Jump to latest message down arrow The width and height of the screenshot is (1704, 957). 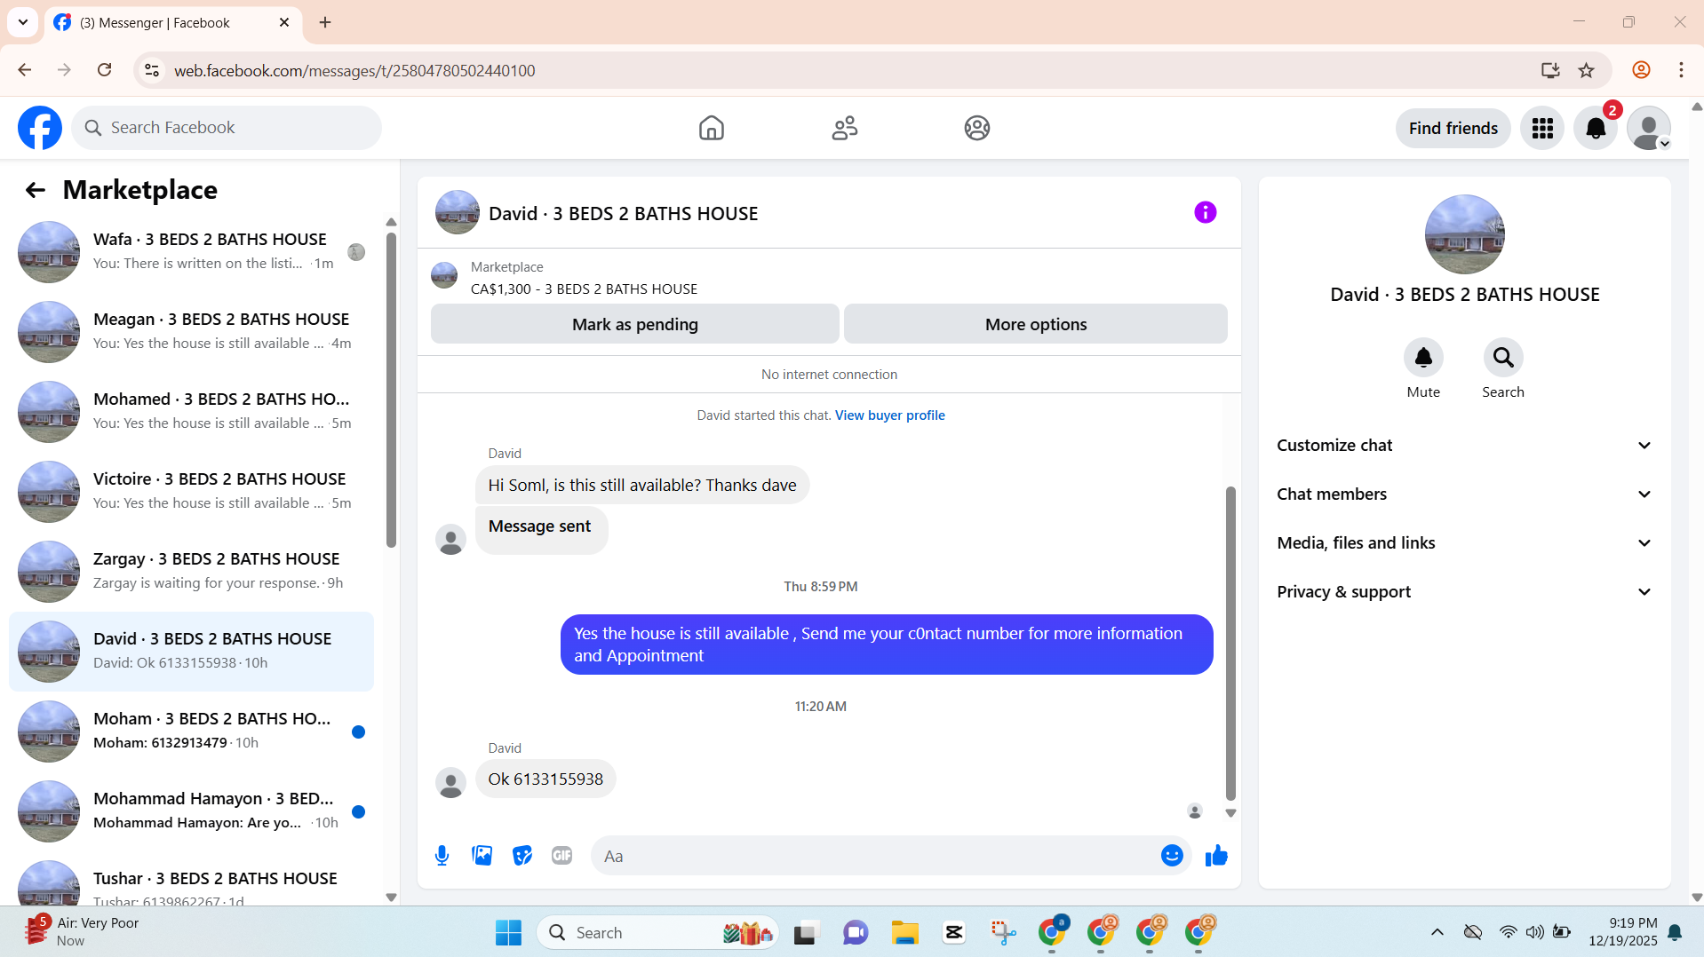(1230, 813)
